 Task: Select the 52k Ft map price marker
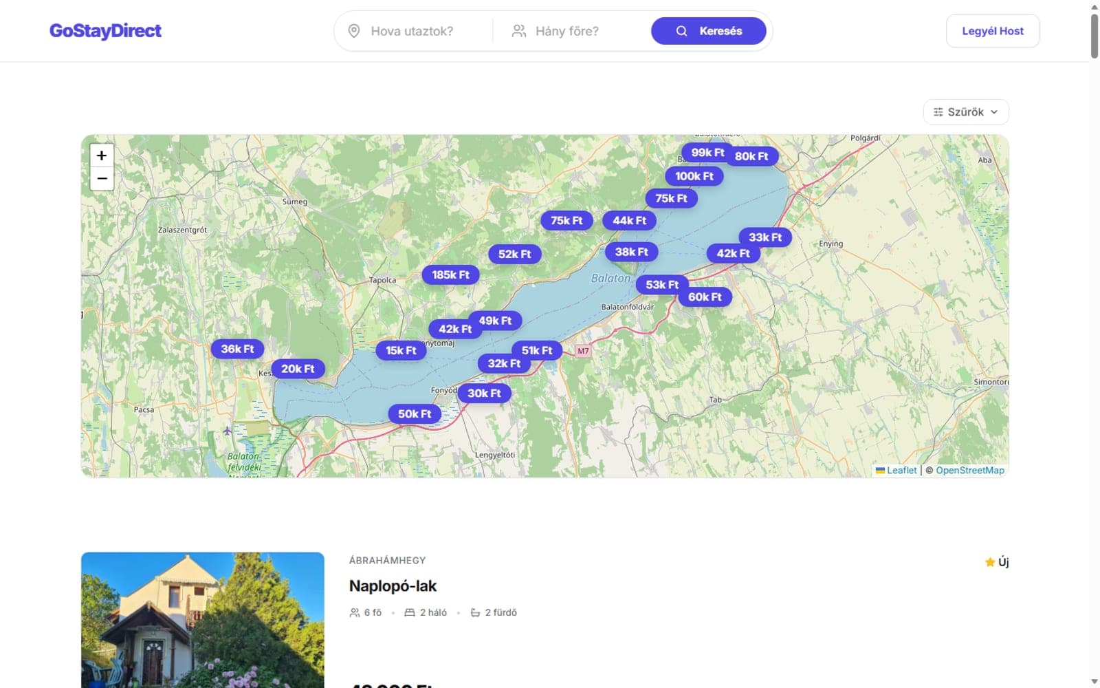515,254
